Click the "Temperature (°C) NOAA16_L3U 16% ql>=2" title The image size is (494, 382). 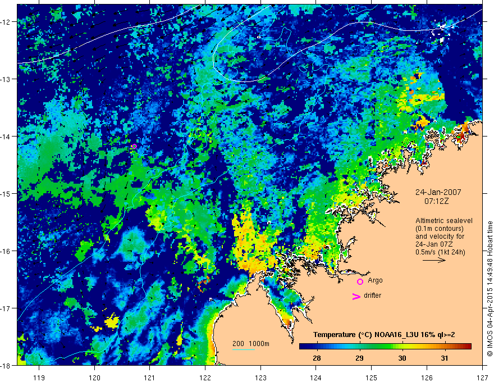[x=384, y=335]
